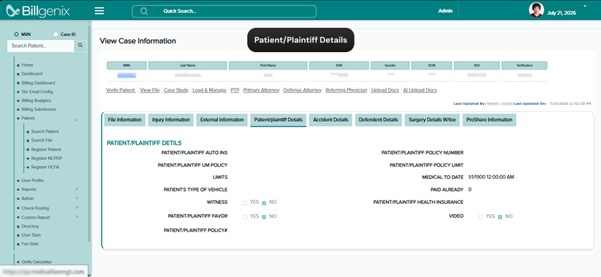The width and height of the screenshot is (601, 277).
Task: Check Patient/Plaintiff Favor YES checkbox
Action: [245, 217]
